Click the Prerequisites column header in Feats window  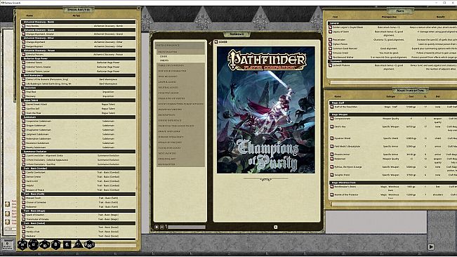(389, 17)
